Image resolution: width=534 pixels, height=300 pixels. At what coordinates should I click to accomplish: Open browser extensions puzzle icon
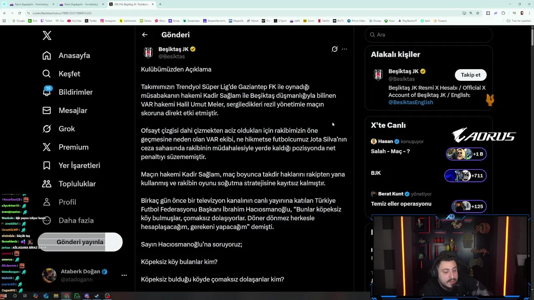pos(503,13)
